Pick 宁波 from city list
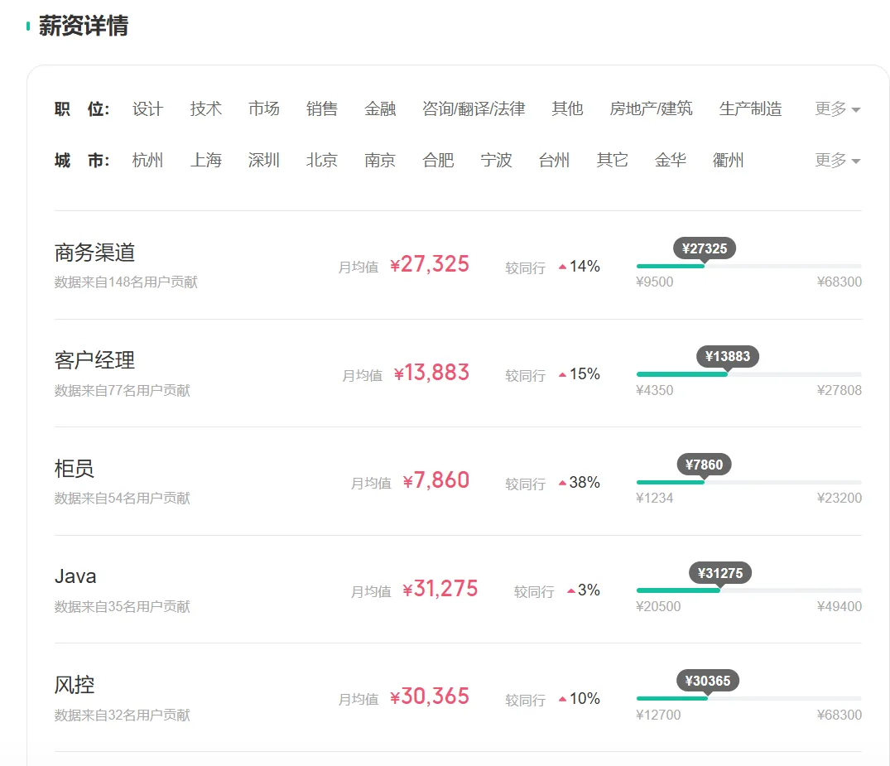The image size is (890, 766). (496, 160)
